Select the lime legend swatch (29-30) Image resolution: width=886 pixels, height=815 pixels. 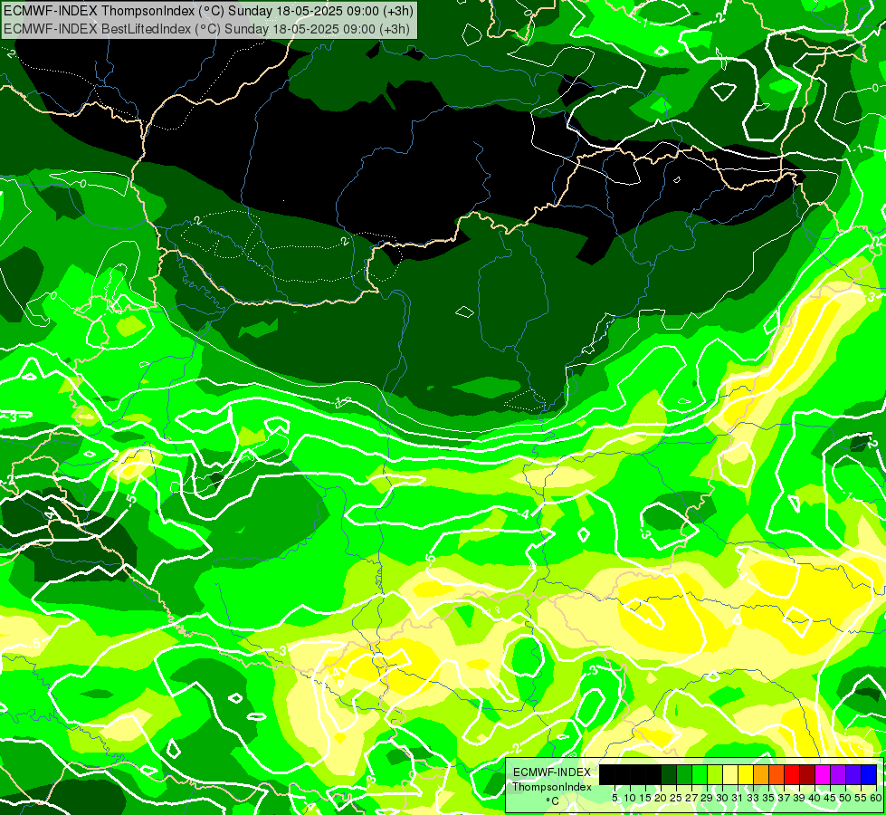[x=715, y=774]
